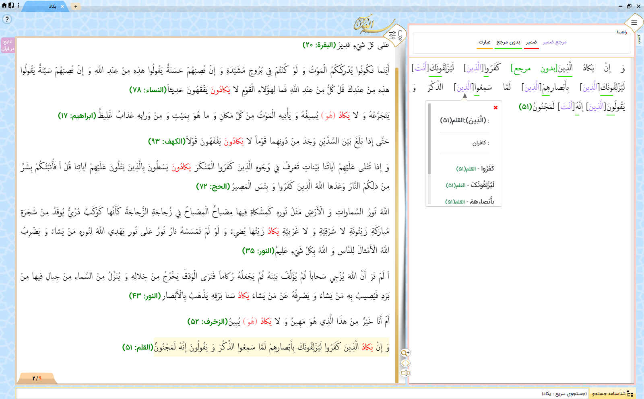The width and height of the screenshot is (644, 399).
Task: Click the word كَفَرُوا in right panel analysis
Action: coord(492,68)
